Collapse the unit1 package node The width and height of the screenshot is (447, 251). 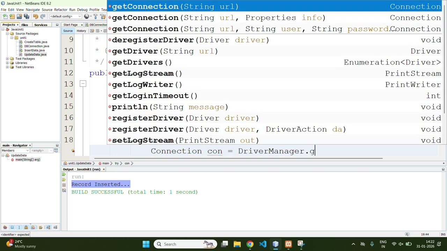point(12,38)
